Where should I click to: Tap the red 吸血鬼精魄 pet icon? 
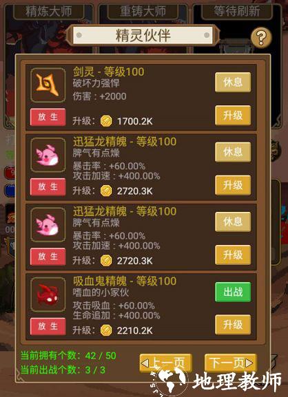[x=48, y=294]
